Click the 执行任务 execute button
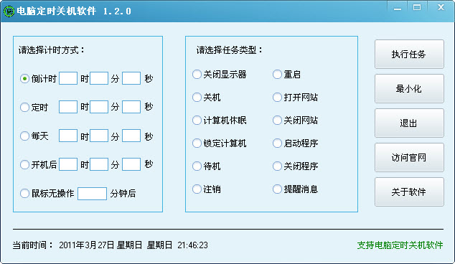 tap(409, 55)
